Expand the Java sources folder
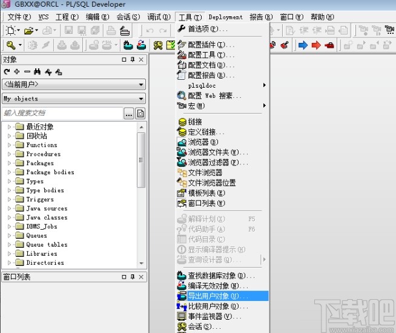The width and height of the screenshot is (396, 333). 9,209
